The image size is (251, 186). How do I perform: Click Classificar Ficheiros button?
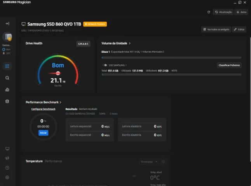[229, 65]
